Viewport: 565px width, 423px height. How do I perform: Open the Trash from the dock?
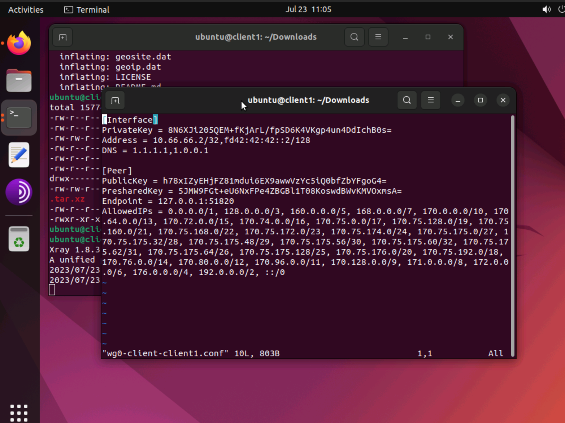click(x=19, y=239)
